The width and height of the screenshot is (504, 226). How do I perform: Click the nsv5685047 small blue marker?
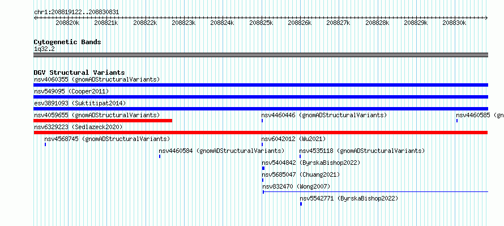[263, 180]
